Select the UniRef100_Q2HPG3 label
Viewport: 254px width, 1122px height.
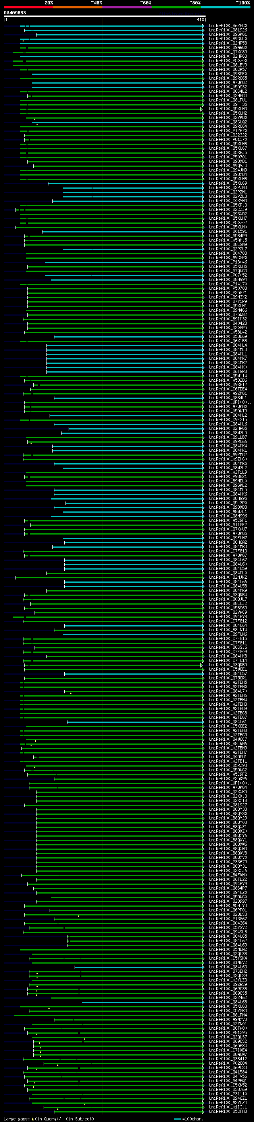pyautogui.click(x=227, y=56)
